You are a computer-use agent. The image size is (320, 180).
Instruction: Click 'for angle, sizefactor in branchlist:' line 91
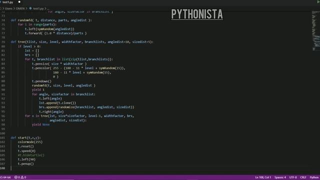pyautogui.click(x=63, y=94)
